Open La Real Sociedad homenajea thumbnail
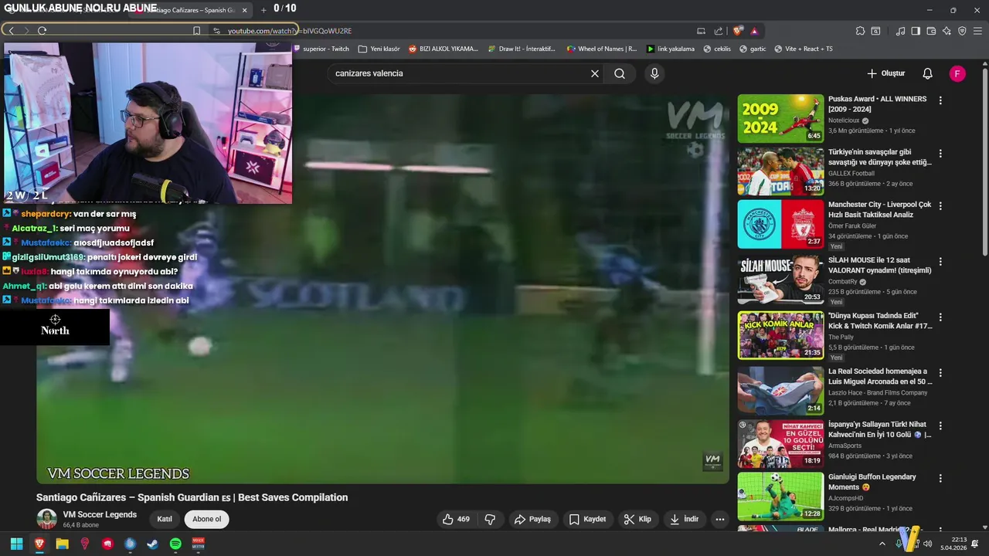Screen dimensions: 989x556 click(780, 390)
